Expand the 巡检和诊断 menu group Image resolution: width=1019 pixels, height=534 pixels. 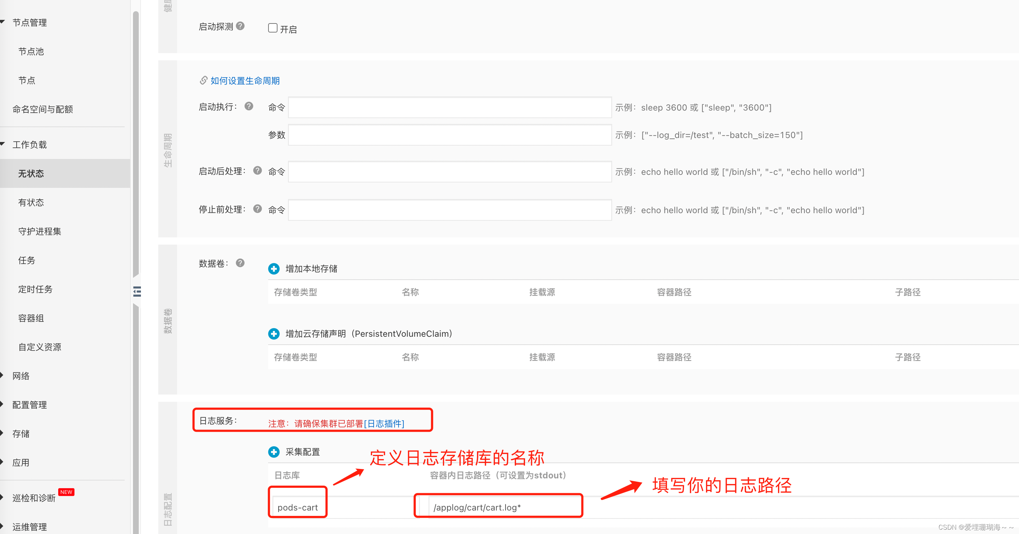click(x=2, y=498)
